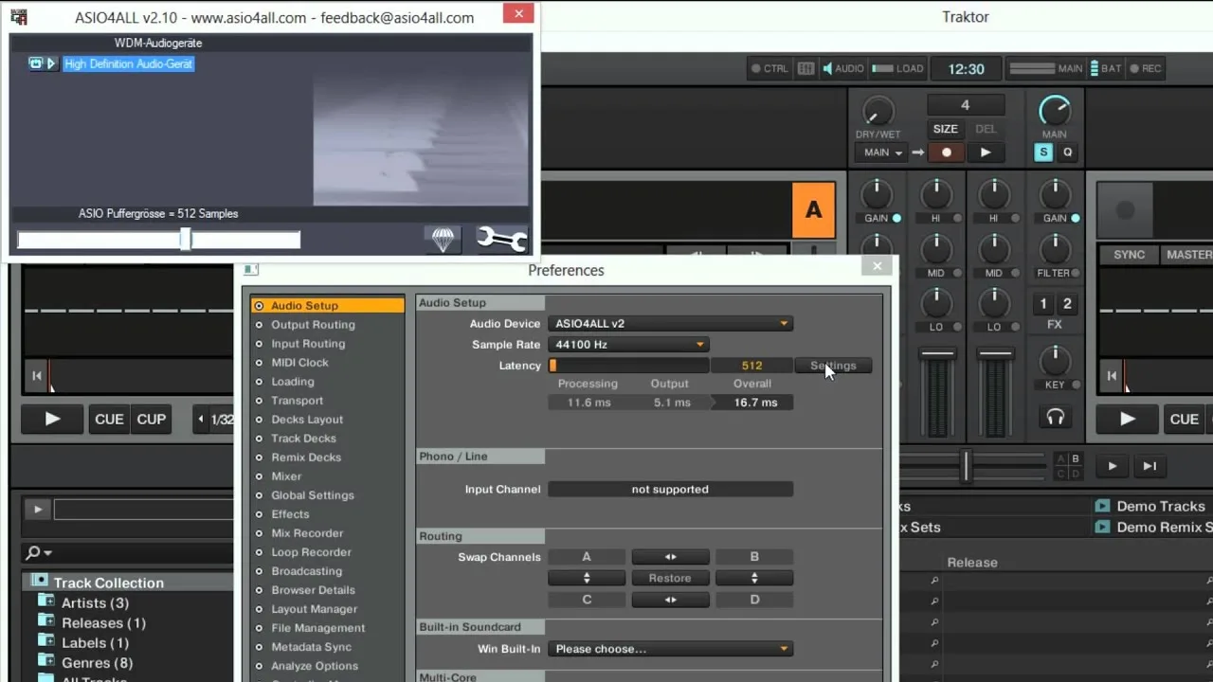1213x682 pixels.
Task: Select MIDI Clock preferences page
Action: (x=299, y=363)
